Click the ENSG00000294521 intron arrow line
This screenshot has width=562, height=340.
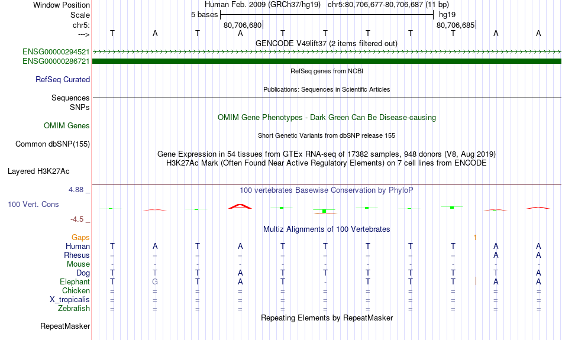tap(327, 52)
